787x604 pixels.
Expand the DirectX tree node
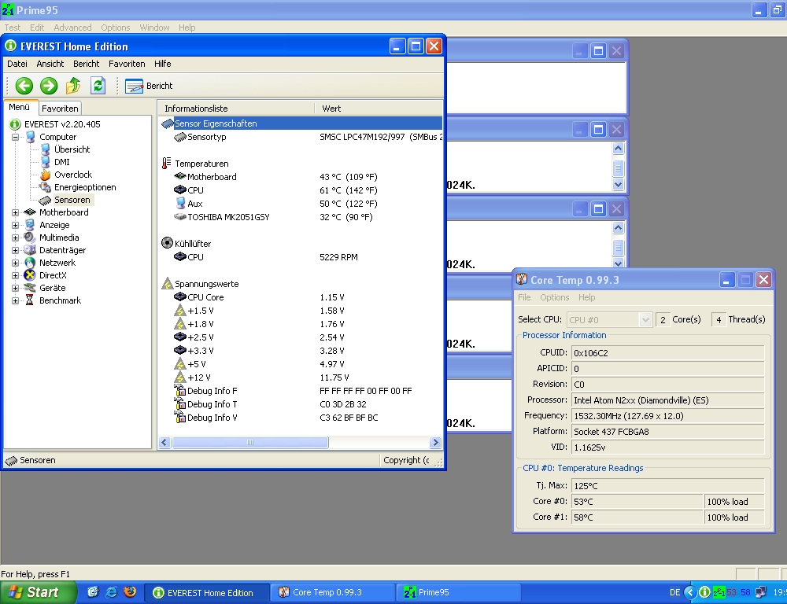click(x=15, y=275)
